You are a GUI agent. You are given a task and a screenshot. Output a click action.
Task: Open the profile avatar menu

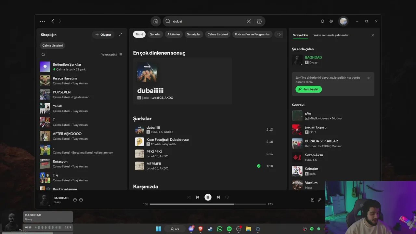coord(343,21)
